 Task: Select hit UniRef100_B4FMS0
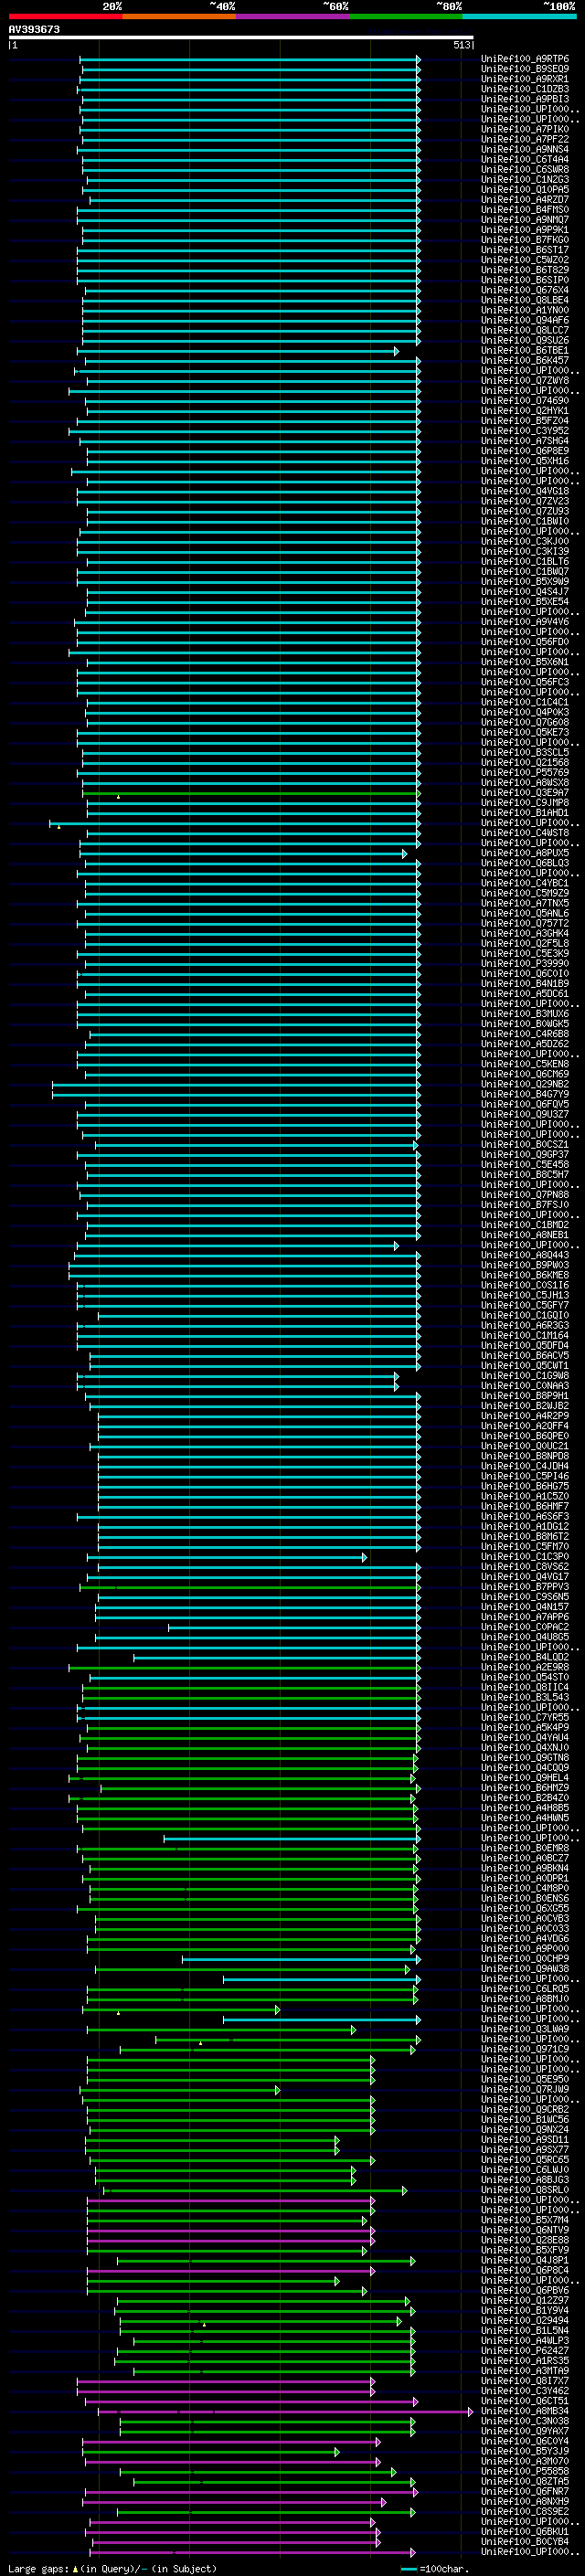point(525,210)
